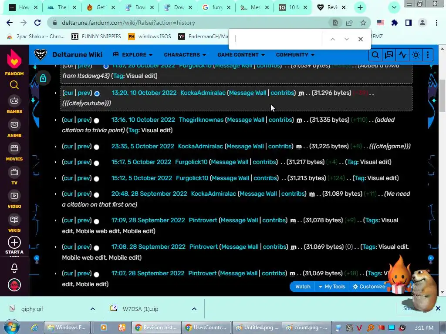Screen dimensions: 446x334
Task: Open FUNNY SNIPPIES bookmark
Action: click(96, 37)
